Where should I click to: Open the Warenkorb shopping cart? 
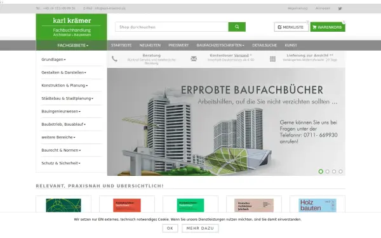[x=328, y=27]
